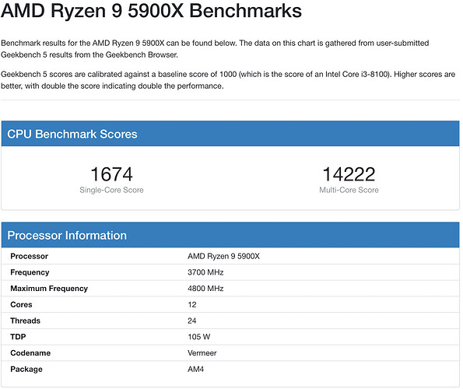
Task: Click the Processor row label
Action: [x=30, y=256]
